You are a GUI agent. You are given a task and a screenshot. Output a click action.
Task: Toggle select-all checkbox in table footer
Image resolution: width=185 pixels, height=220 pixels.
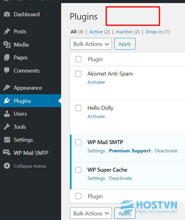(78, 196)
